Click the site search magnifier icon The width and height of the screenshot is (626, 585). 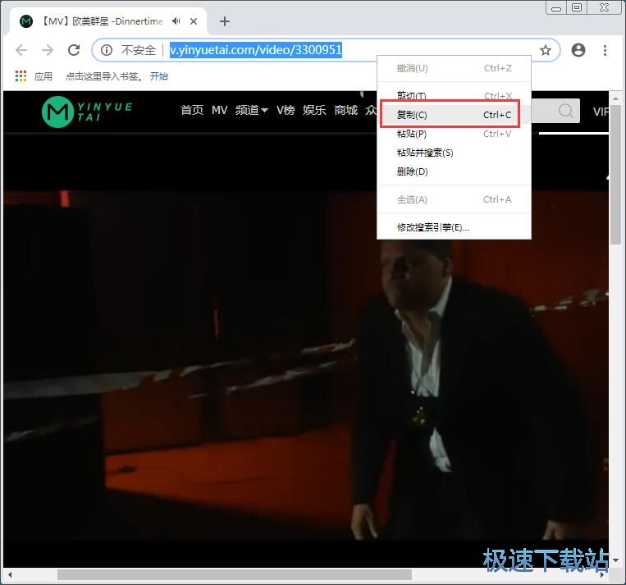[x=566, y=111]
